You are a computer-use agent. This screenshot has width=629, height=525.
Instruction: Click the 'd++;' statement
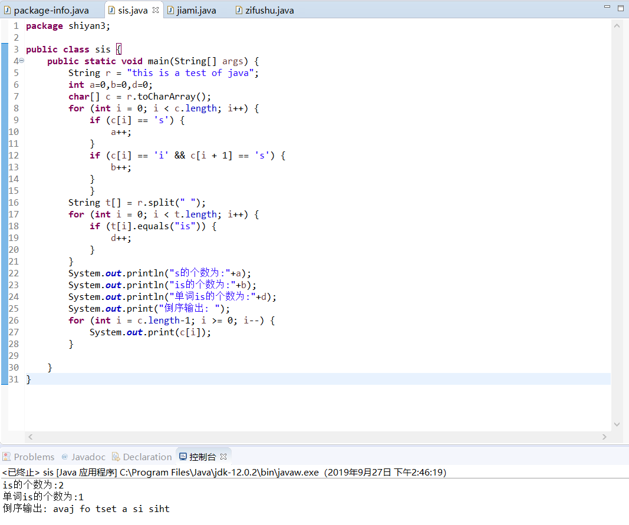coord(121,238)
